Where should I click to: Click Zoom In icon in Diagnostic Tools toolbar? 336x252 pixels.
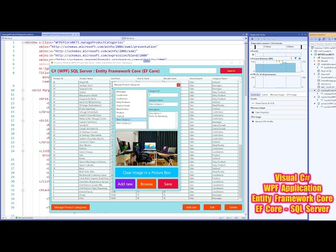264,39
